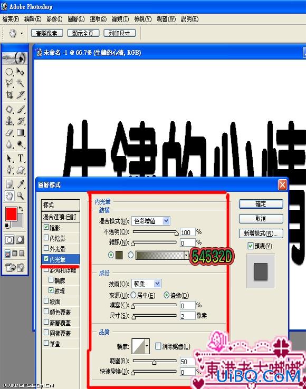
Task: Select the Magic Wand tool
Action: pyautogui.click(x=21, y=83)
